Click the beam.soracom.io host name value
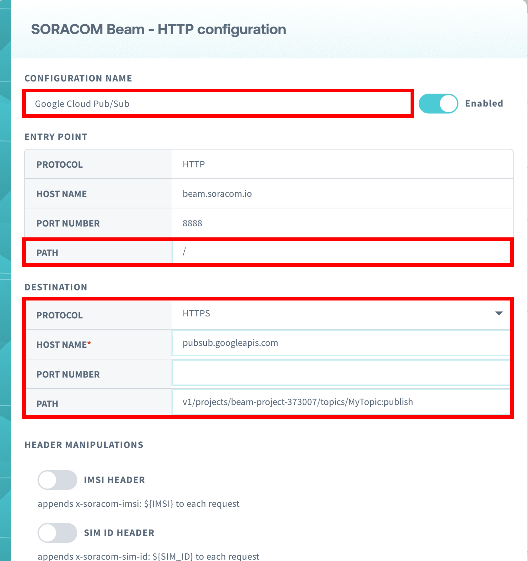The width and height of the screenshot is (528, 561). click(217, 194)
